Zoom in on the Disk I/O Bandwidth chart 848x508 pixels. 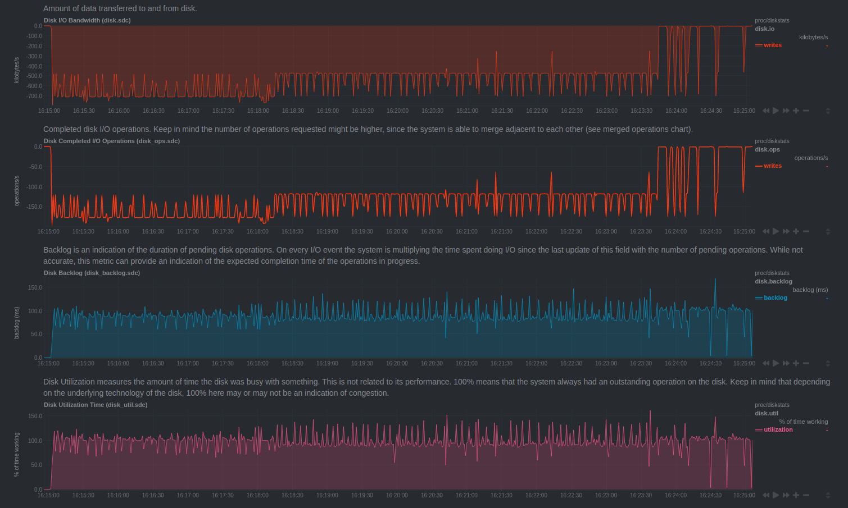click(796, 111)
